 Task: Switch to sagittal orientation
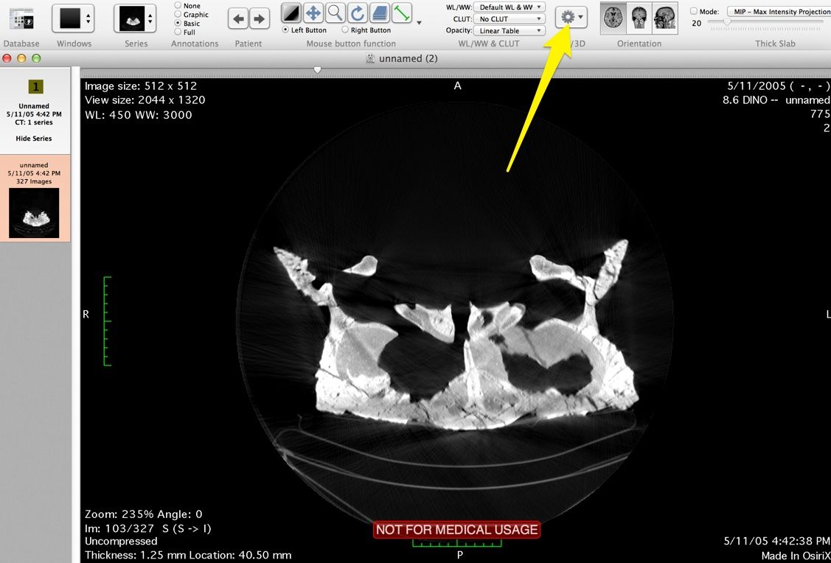pyautogui.click(x=665, y=16)
